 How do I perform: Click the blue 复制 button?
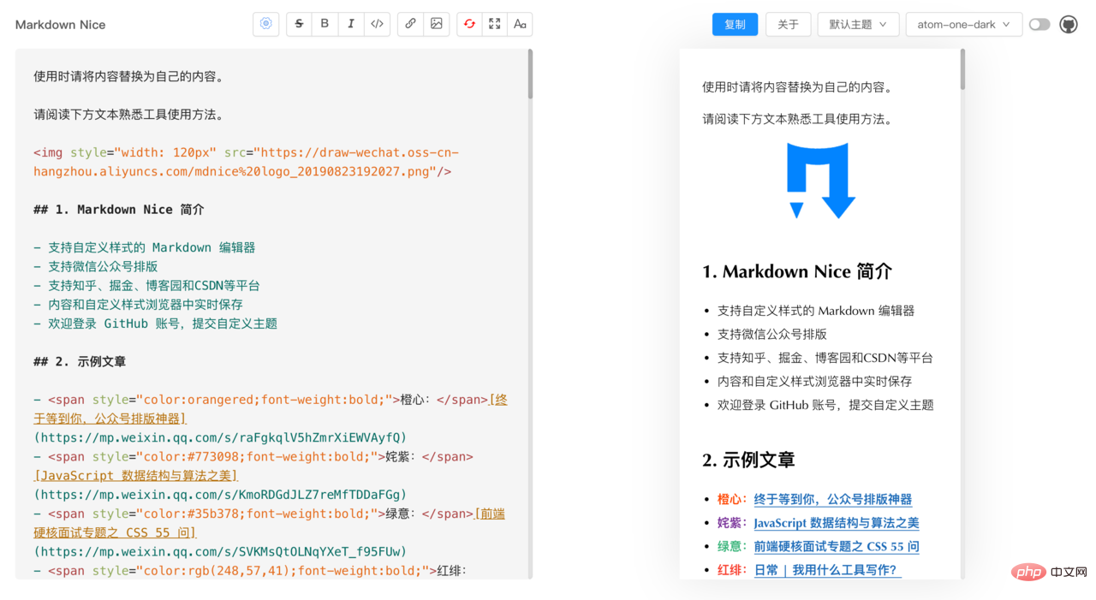pyautogui.click(x=735, y=25)
